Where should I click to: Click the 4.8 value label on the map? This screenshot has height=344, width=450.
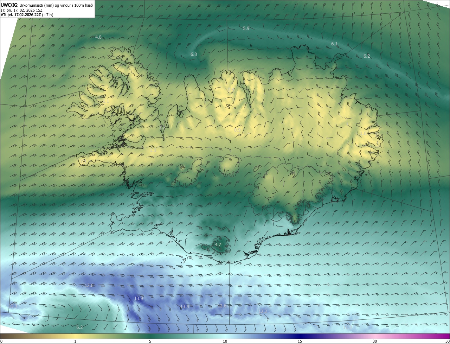[98, 37]
